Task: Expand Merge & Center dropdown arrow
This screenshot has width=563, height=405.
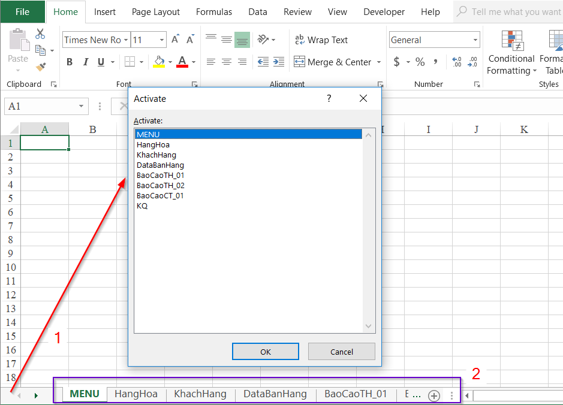Action: pos(379,62)
